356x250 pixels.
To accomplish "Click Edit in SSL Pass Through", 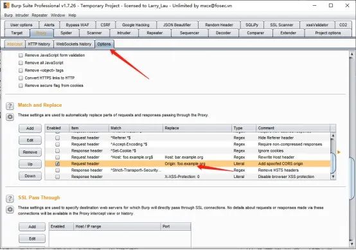I will tap(32, 238).
